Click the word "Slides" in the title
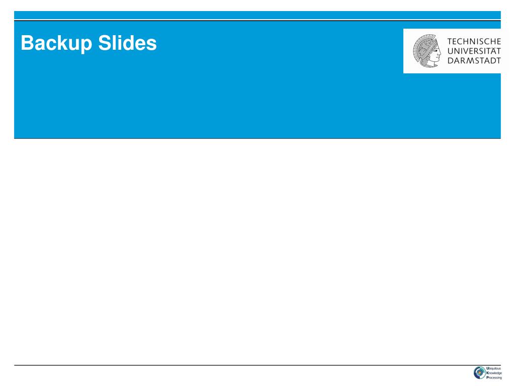The height and width of the screenshot is (386, 515). tap(127, 43)
